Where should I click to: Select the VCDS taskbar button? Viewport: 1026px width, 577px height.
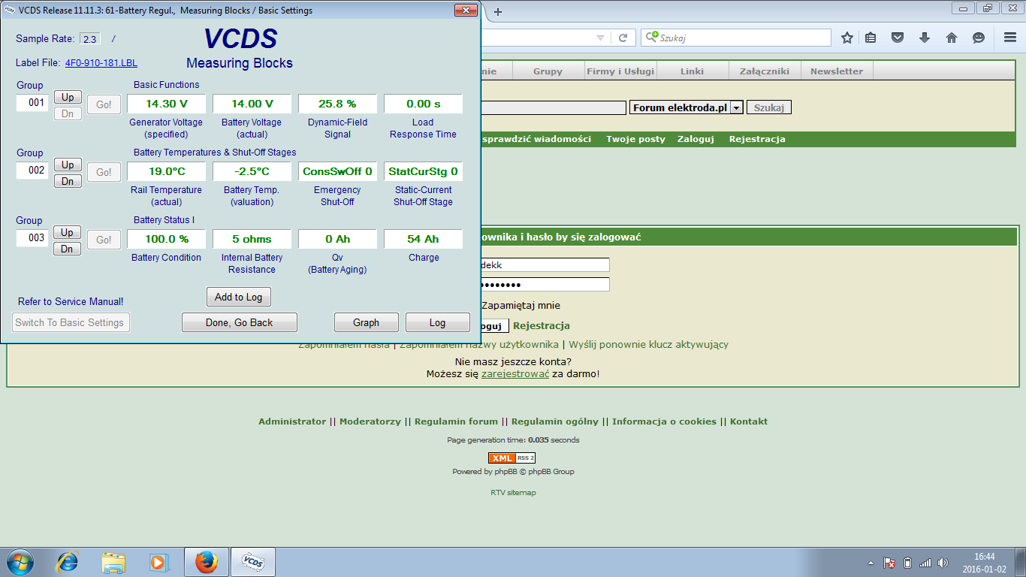252,562
